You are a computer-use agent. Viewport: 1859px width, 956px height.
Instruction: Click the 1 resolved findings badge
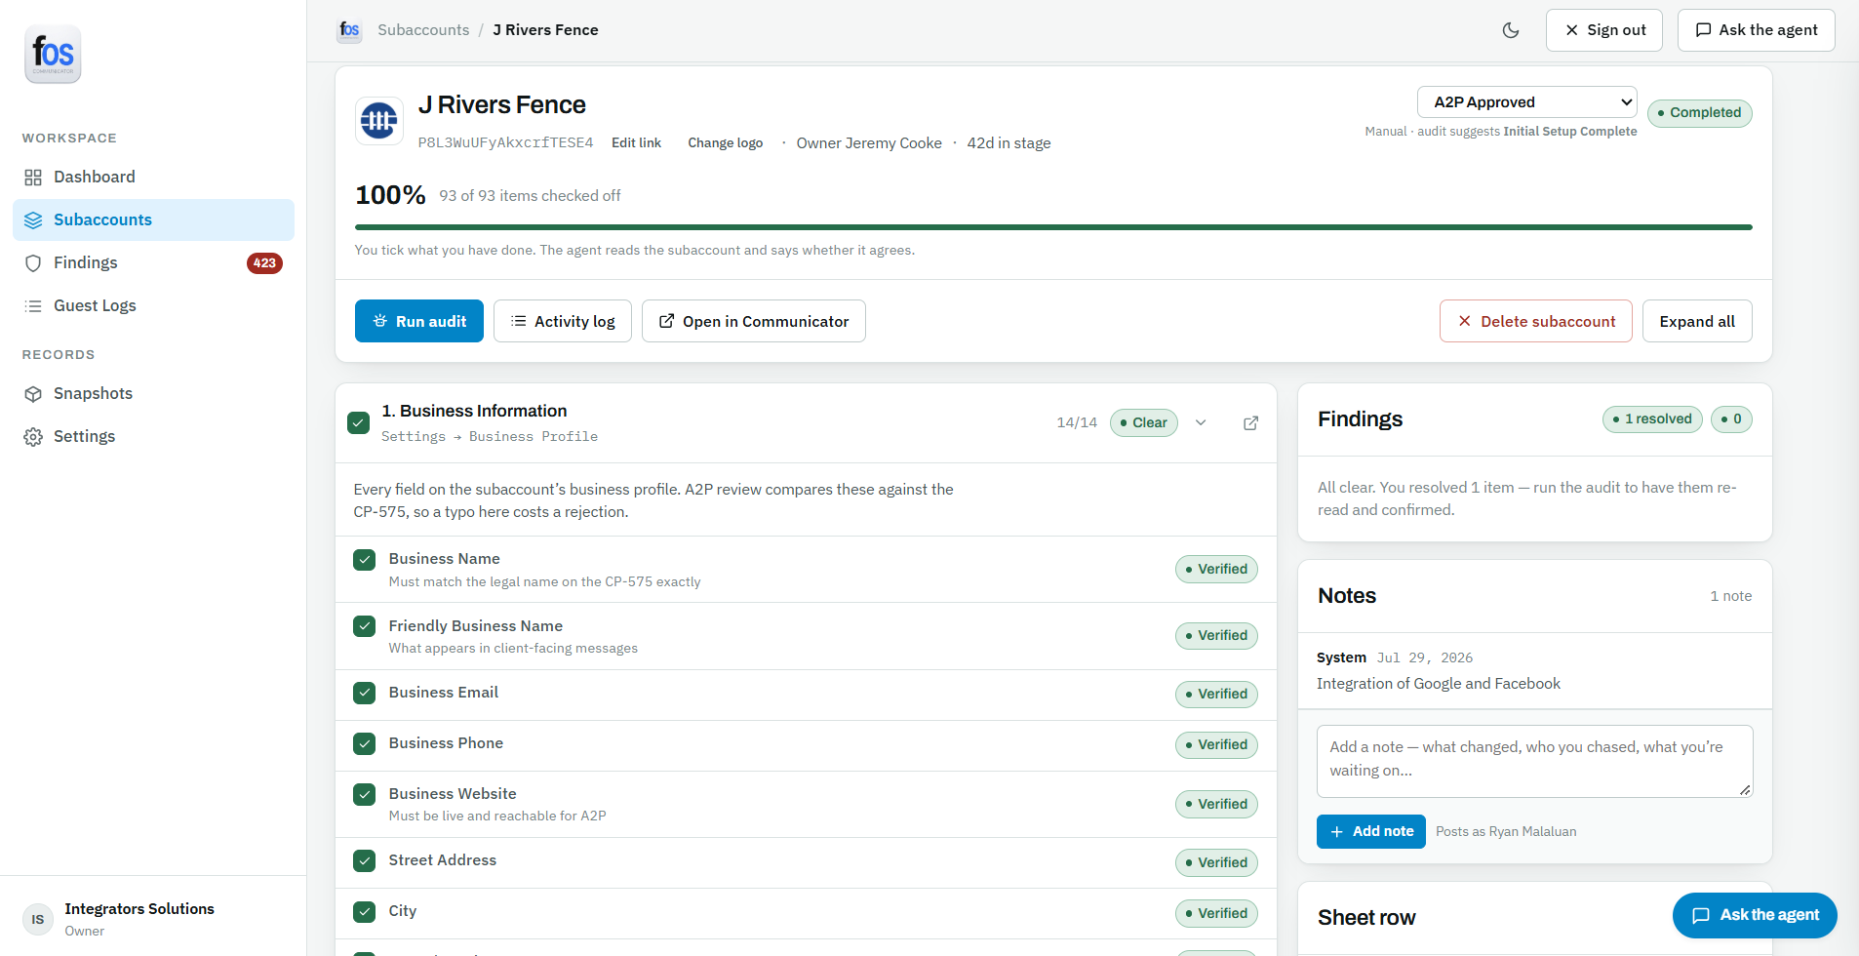tap(1652, 419)
